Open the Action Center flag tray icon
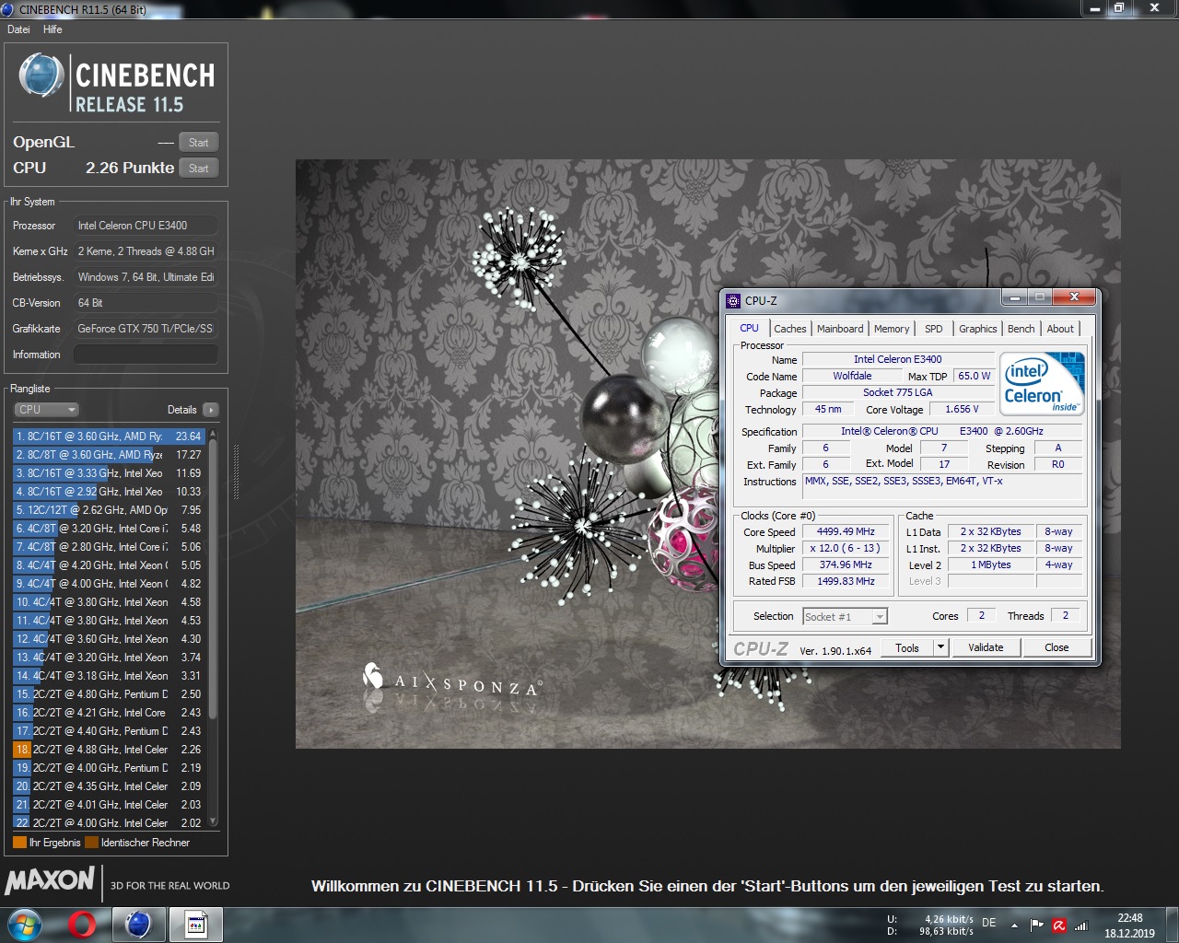This screenshot has width=1179, height=943. [1036, 926]
